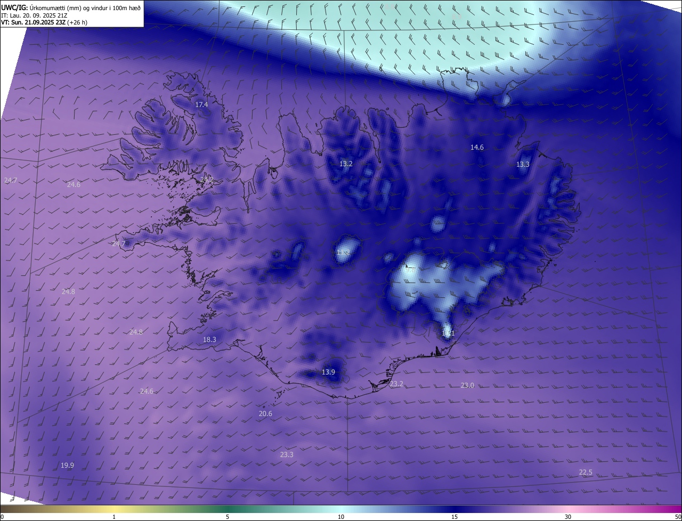Click the colour scale tick label 30
Image resolution: width=682 pixels, height=521 pixels.
[568, 517]
